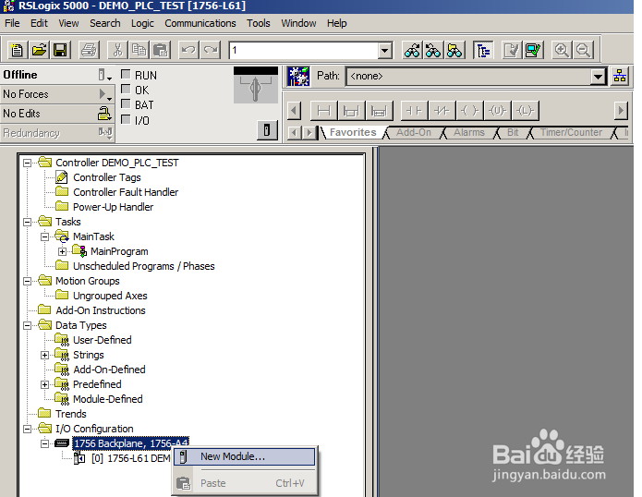Open a project with Open folder icon
This screenshot has height=497, width=642.
point(39,51)
